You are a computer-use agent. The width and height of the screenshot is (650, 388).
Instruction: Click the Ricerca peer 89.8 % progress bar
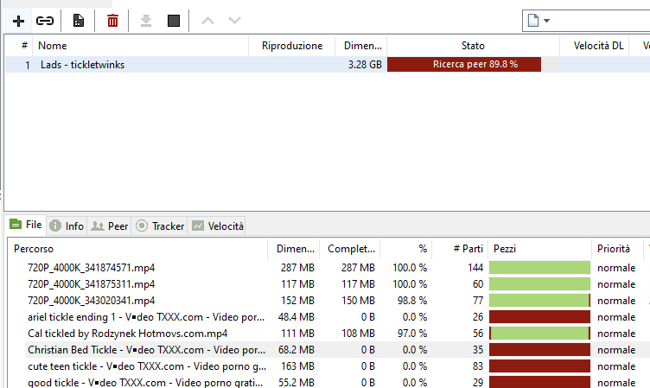tap(464, 65)
